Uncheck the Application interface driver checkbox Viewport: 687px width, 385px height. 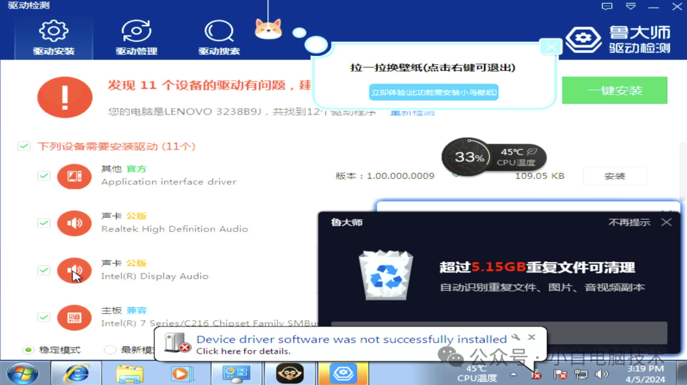43,176
